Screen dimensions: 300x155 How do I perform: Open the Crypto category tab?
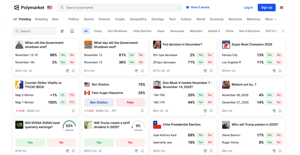click(120, 19)
